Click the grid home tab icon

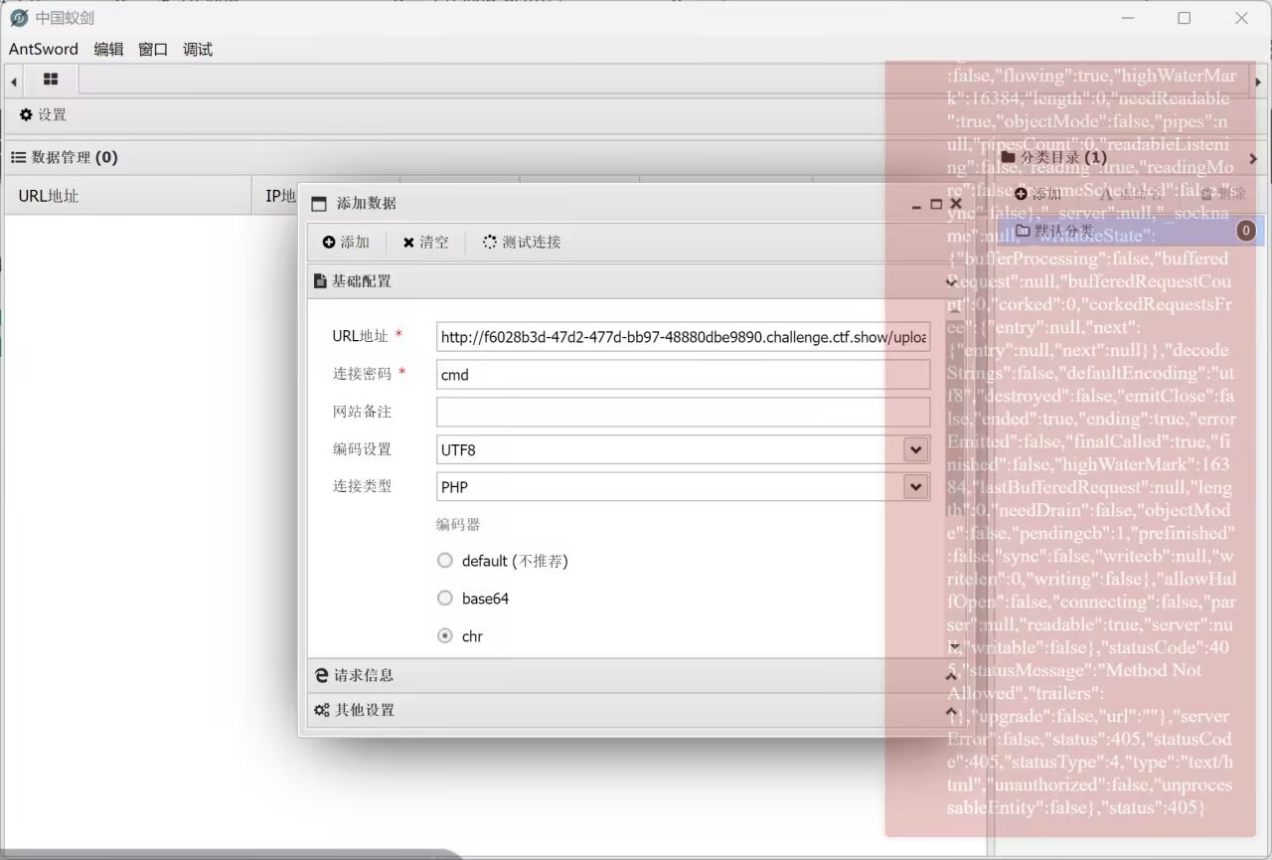tap(51, 80)
